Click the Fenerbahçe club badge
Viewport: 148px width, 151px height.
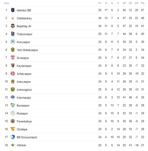[13, 121]
